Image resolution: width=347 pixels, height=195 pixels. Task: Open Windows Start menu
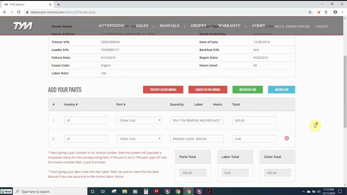point(6,191)
